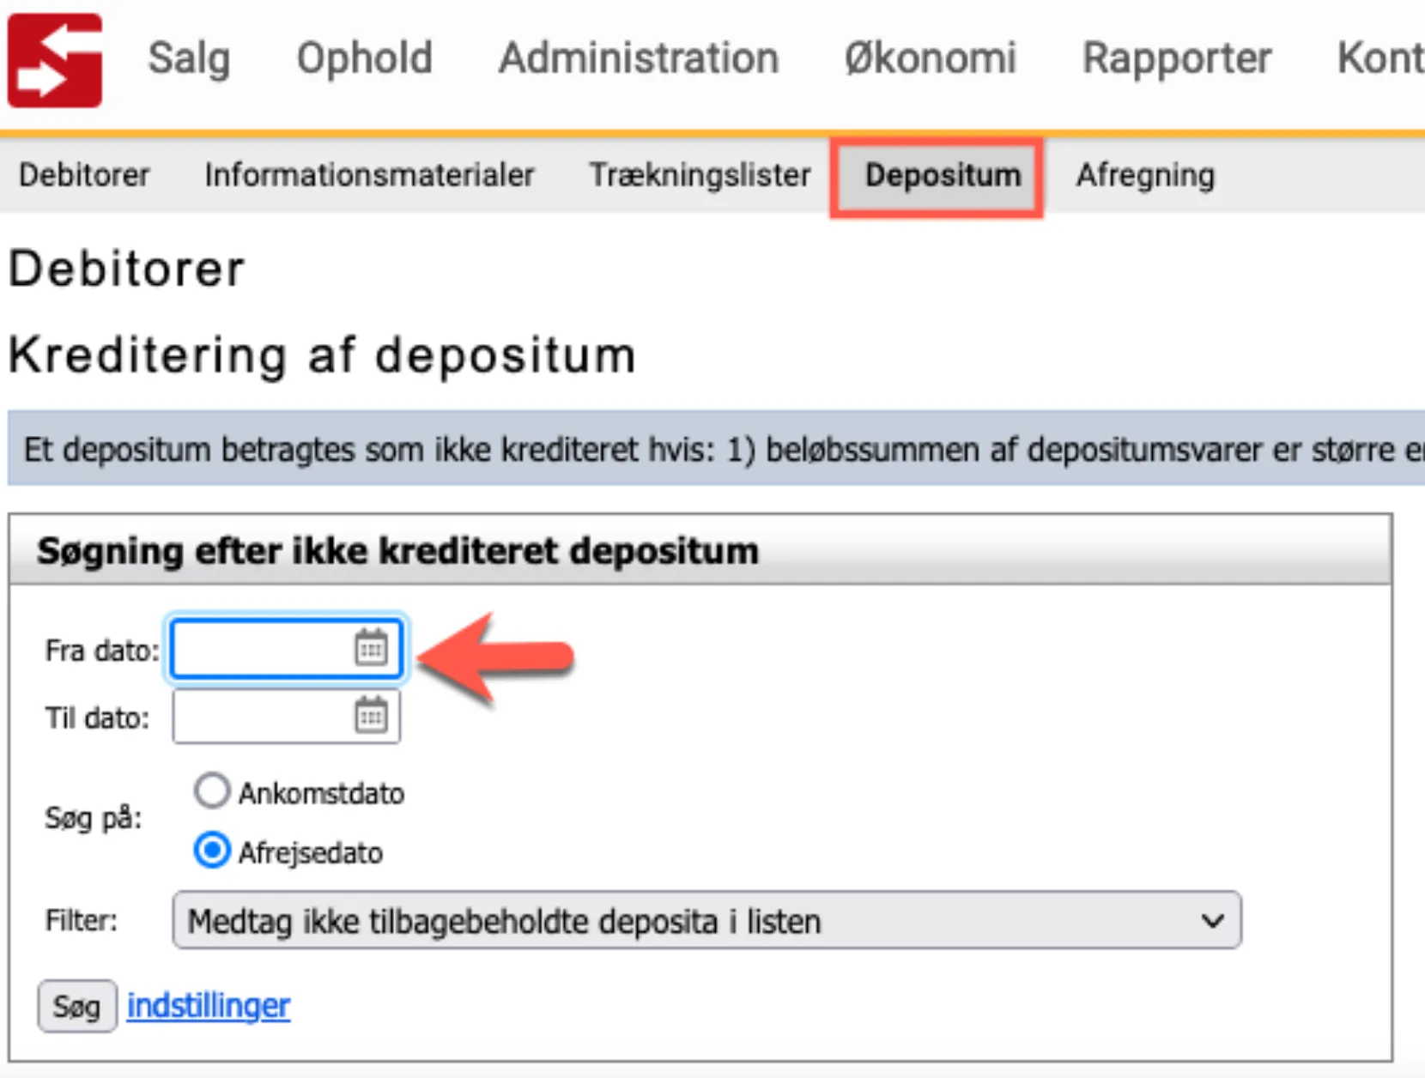This screenshot has height=1078, width=1425.
Task: Click inside the Til dato field
Action: tap(258, 717)
